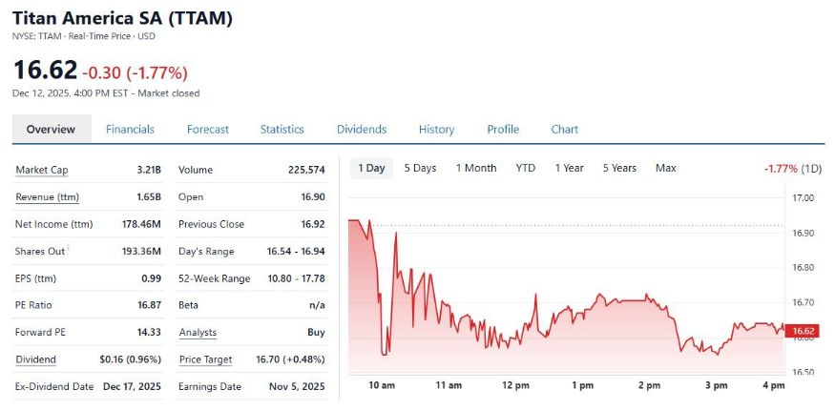Viewport: 835px width, 410px height.
Task: Select the Overview tab
Action: tap(52, 130)
